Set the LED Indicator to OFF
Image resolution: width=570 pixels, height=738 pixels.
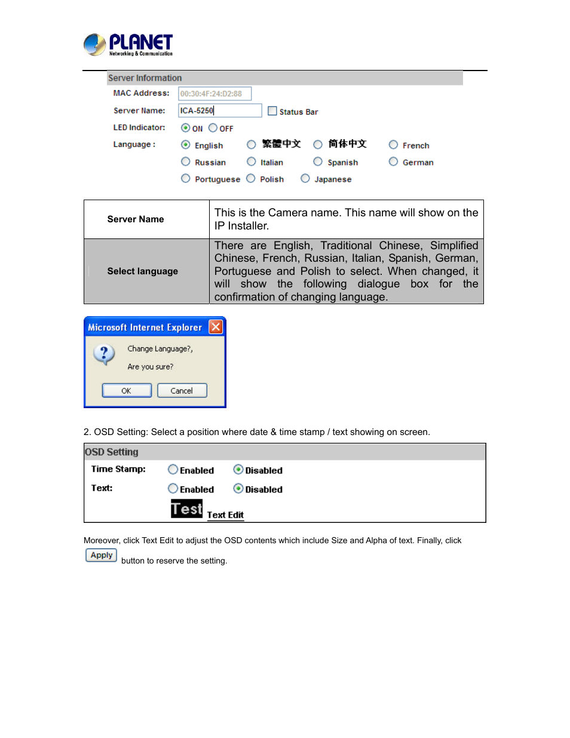pos(213,128)
